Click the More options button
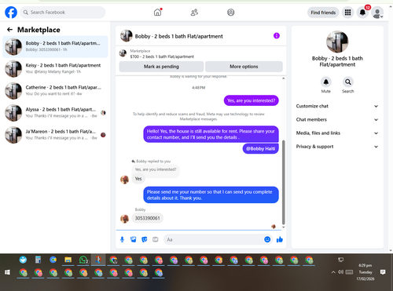 point(244,67)
